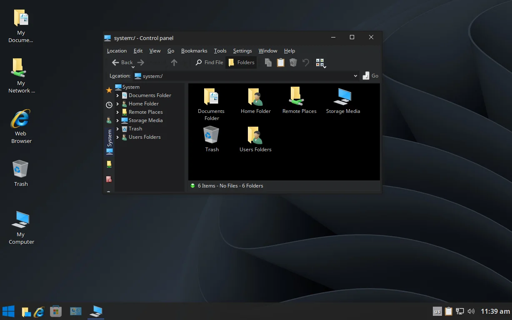The height and width of the screenshot is (320, 512).
Task: Select the System sidebar tab
Action: click(109, 142)
